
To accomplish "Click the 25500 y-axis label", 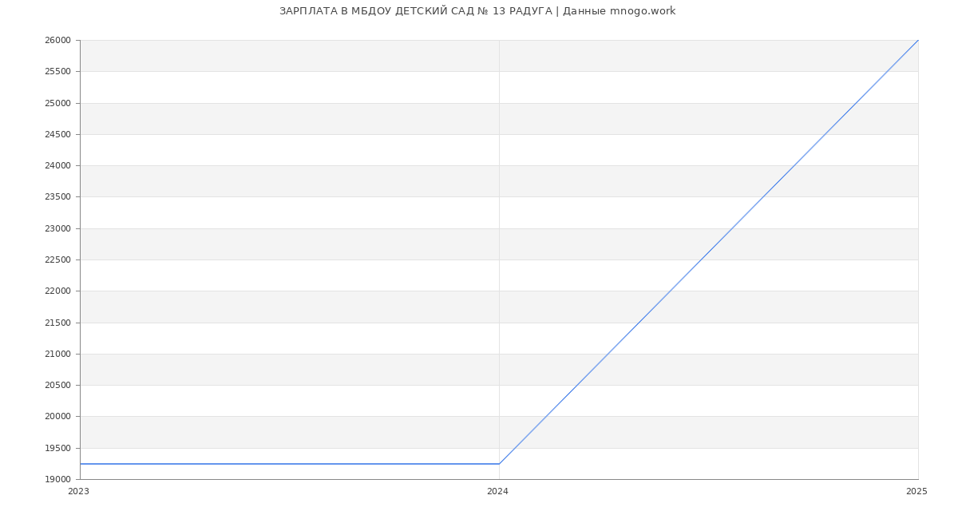I will pyautogui.click(x=57, y=72).
